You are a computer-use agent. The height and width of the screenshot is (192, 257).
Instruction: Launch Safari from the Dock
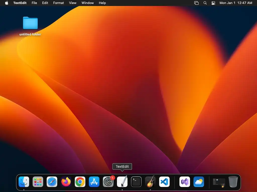tap(52, 182)
